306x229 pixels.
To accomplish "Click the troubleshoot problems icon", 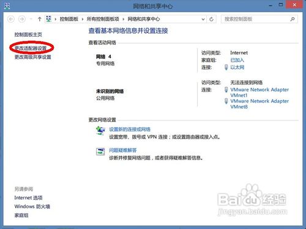I will tap(100, 151).
